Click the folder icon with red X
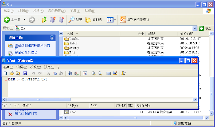 click(x=61, y=19)
